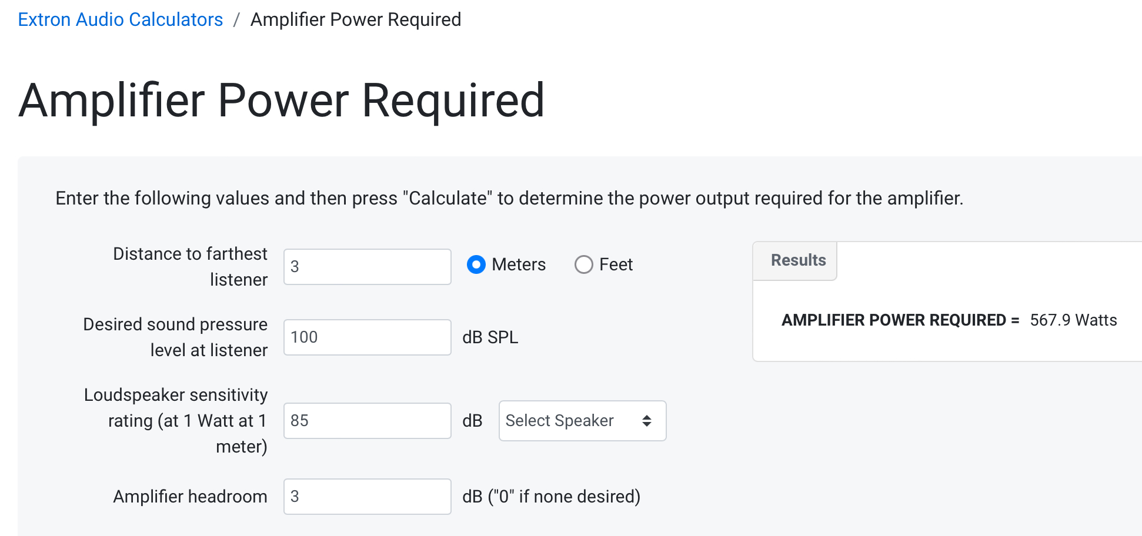
Task: Switch to the Results tab
Action: [798, 260]
